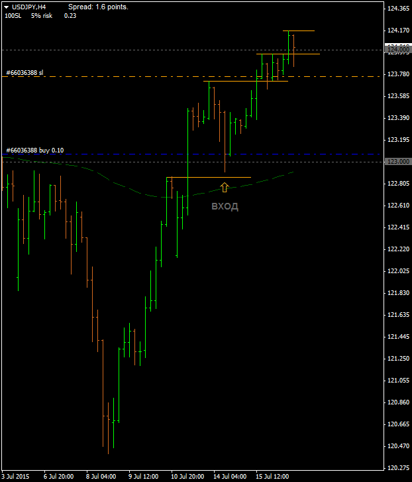Viewport: 412px width, 482px height.
Task: Click the 10 Jul 20:00 time label
Action: point(187,477)
